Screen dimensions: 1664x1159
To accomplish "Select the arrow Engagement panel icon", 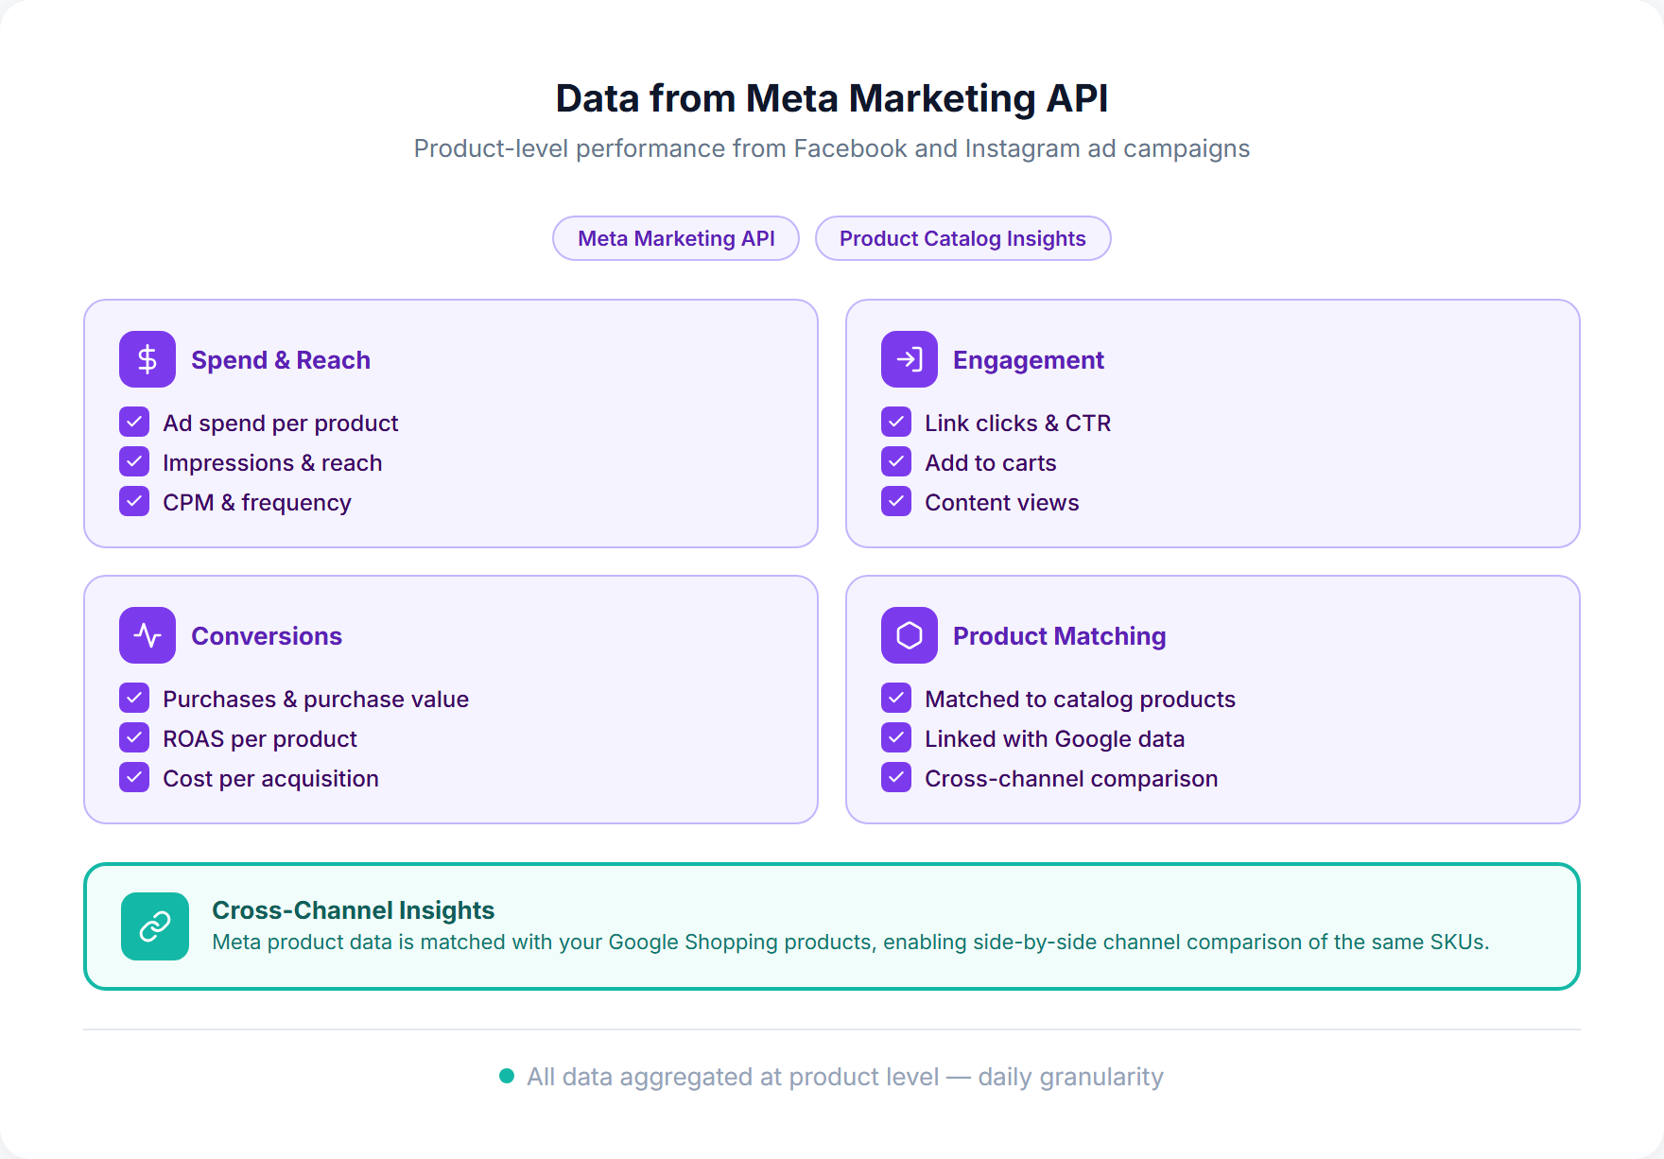I will coord(908,359).
